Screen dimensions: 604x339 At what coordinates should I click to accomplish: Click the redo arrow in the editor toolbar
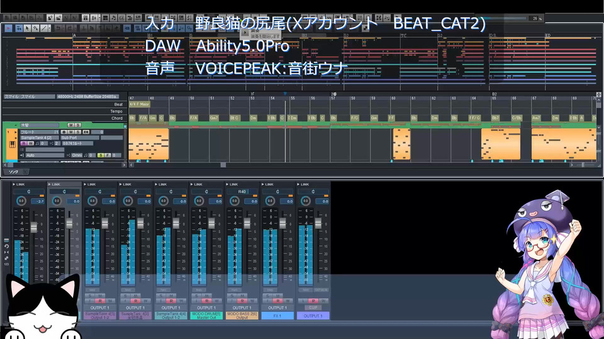click(x=70, y=28)
